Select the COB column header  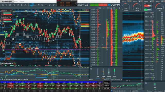100,8
